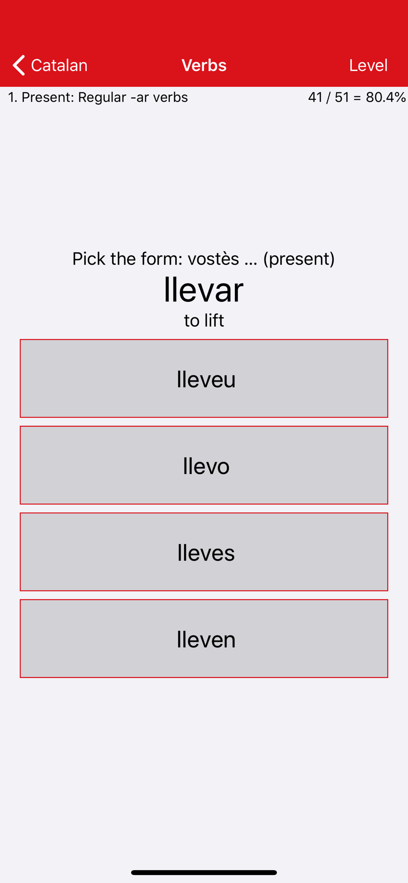Pick the lleves answer option
The width and height of the screenshot is (408, 883).
point(204,552)
